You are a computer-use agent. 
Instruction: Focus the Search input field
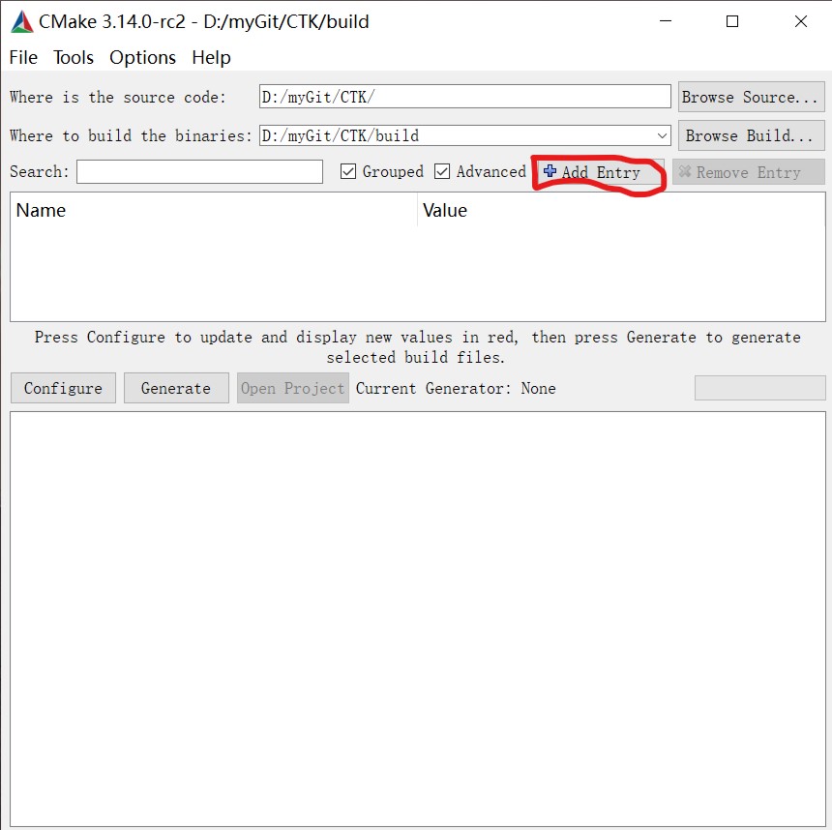[x=199, y=171]
